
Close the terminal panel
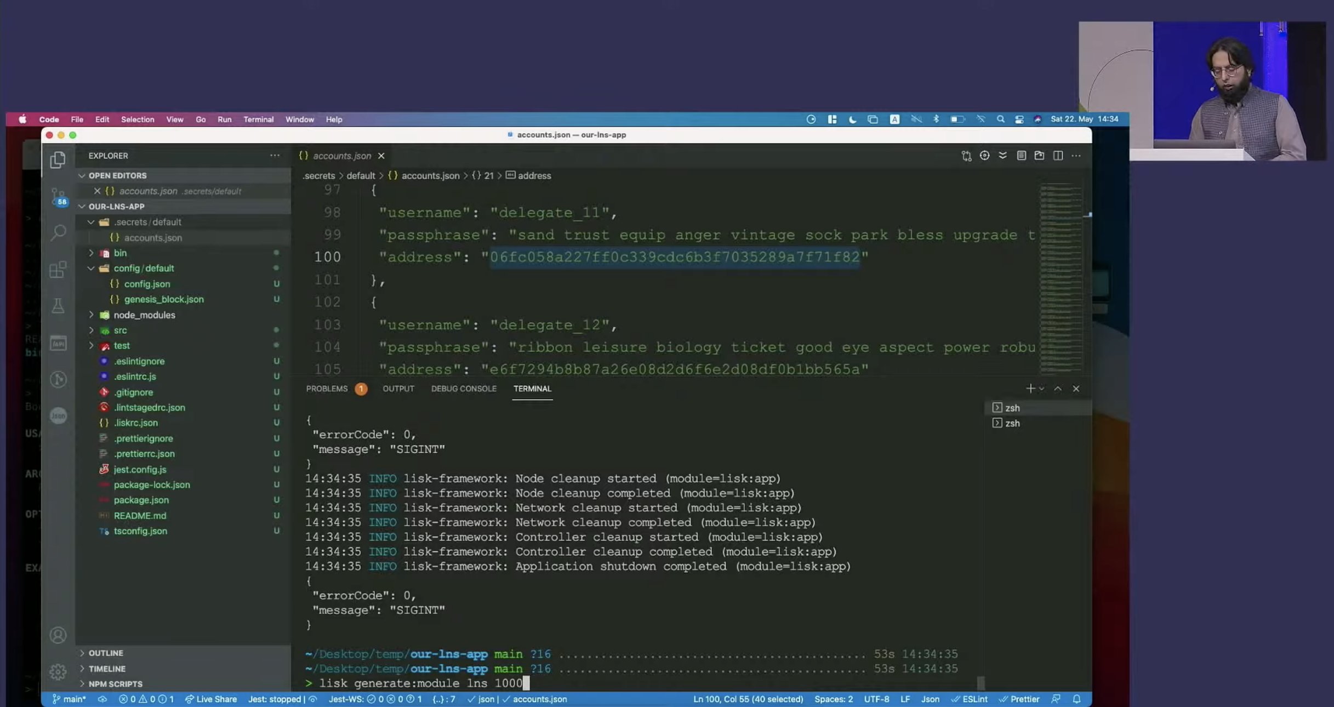(1076, 389)
